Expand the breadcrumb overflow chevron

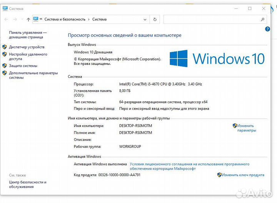41,19
